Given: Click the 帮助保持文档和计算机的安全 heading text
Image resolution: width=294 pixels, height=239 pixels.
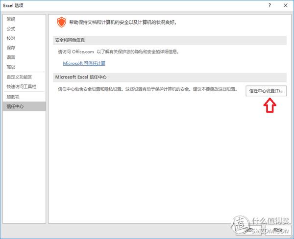Looking at the screenshot, I should 123,23.
